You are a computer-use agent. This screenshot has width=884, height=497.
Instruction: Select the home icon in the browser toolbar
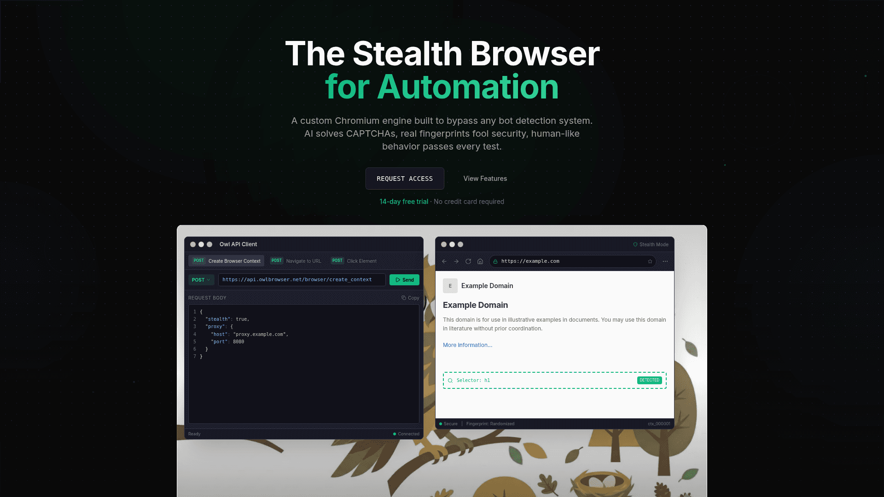480,261
